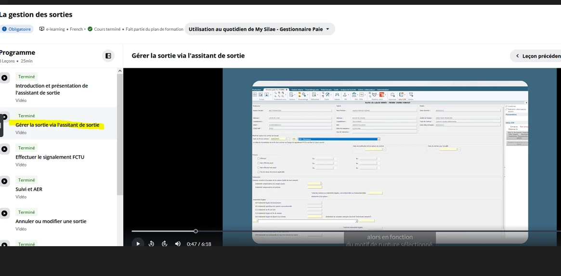Tick the Effectué préavis checkbox in video
The image size is (561, 276).
coord(258,158)
